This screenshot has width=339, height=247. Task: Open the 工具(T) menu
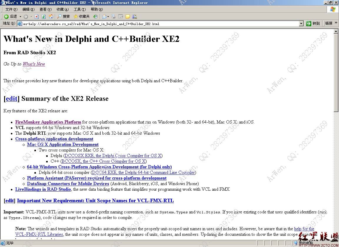pyautogui.click(x=79, y=9)
